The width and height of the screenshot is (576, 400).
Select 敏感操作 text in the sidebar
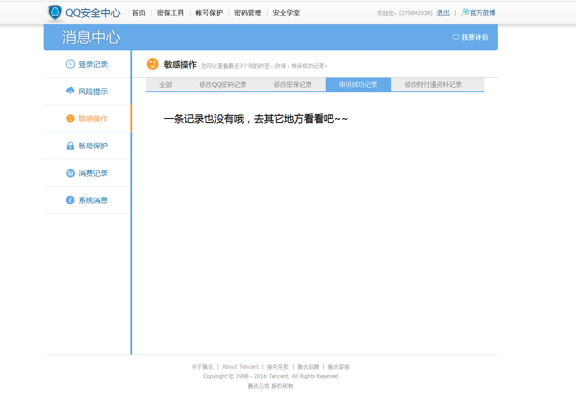pyautogui.click(x=93, y=119)
